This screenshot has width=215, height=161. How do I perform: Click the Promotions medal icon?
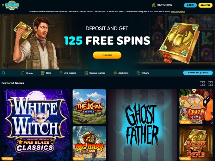[x=154, y=5]
